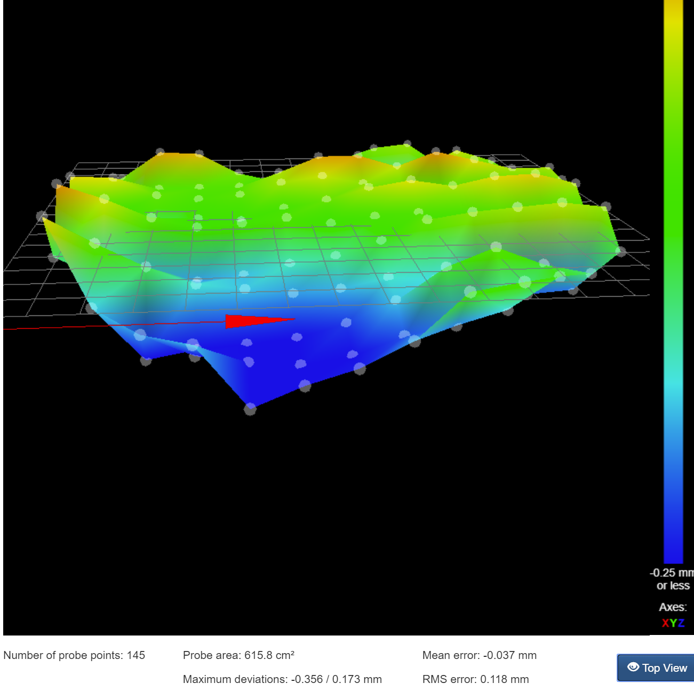Select the rightmost probe point on mesh edge
The image size is (694, 699).
tap(621, 251)
